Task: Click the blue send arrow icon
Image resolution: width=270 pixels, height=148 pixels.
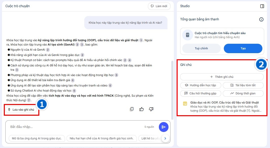Action: click(163, 127)
